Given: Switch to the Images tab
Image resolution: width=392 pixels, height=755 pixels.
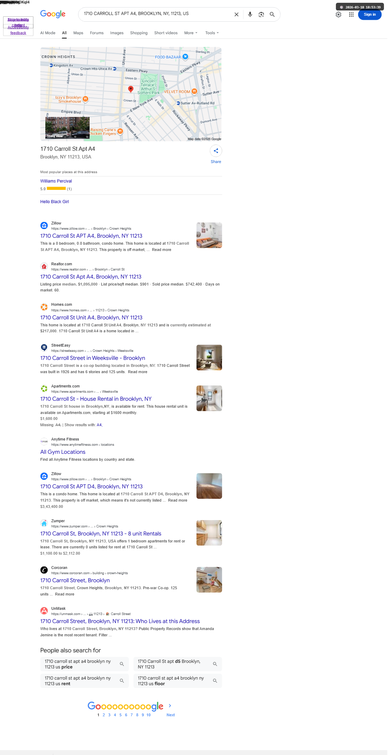Looking at the screenshot, I should click(117, 33).
